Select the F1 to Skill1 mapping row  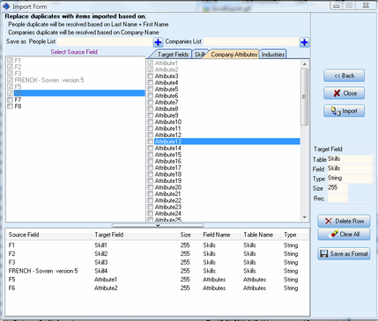click(157, 245)
